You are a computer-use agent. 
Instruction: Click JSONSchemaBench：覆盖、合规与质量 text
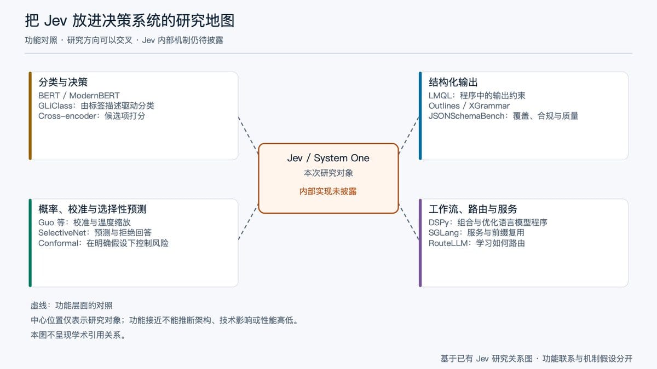tap(504, 116)
